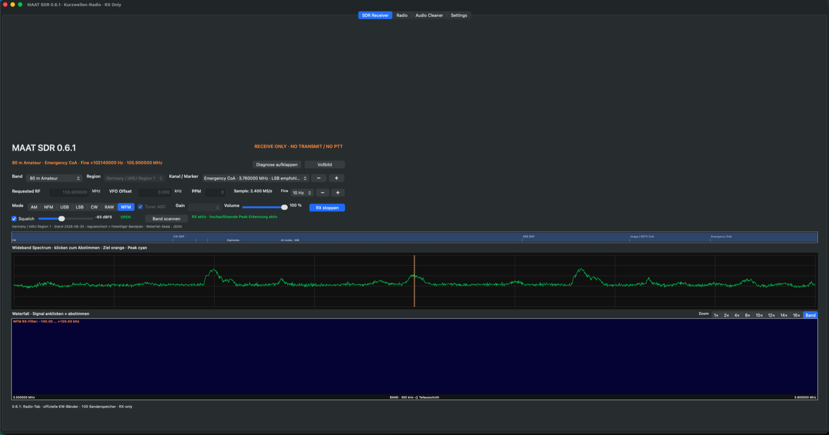Select USB mode

click(x=64, y=207)
